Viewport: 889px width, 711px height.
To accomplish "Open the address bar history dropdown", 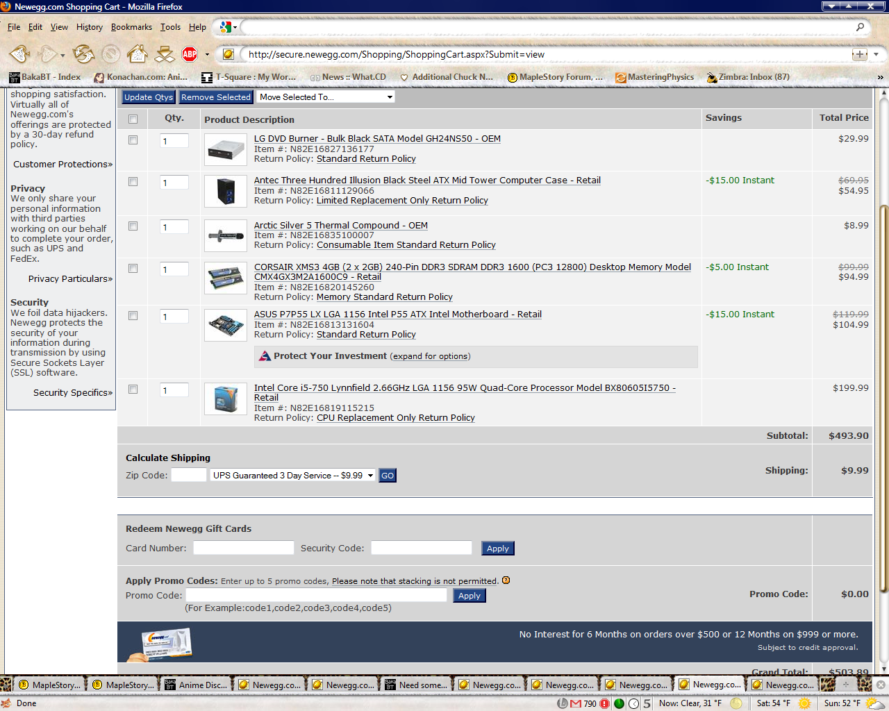I will click(876, 54).
